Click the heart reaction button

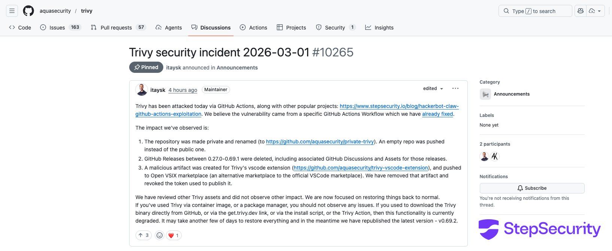174,235
